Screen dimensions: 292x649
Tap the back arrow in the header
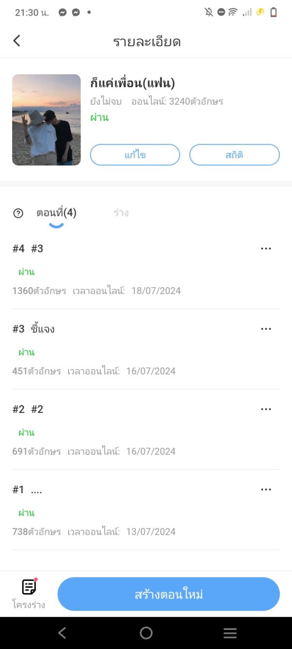coord(17,41)
